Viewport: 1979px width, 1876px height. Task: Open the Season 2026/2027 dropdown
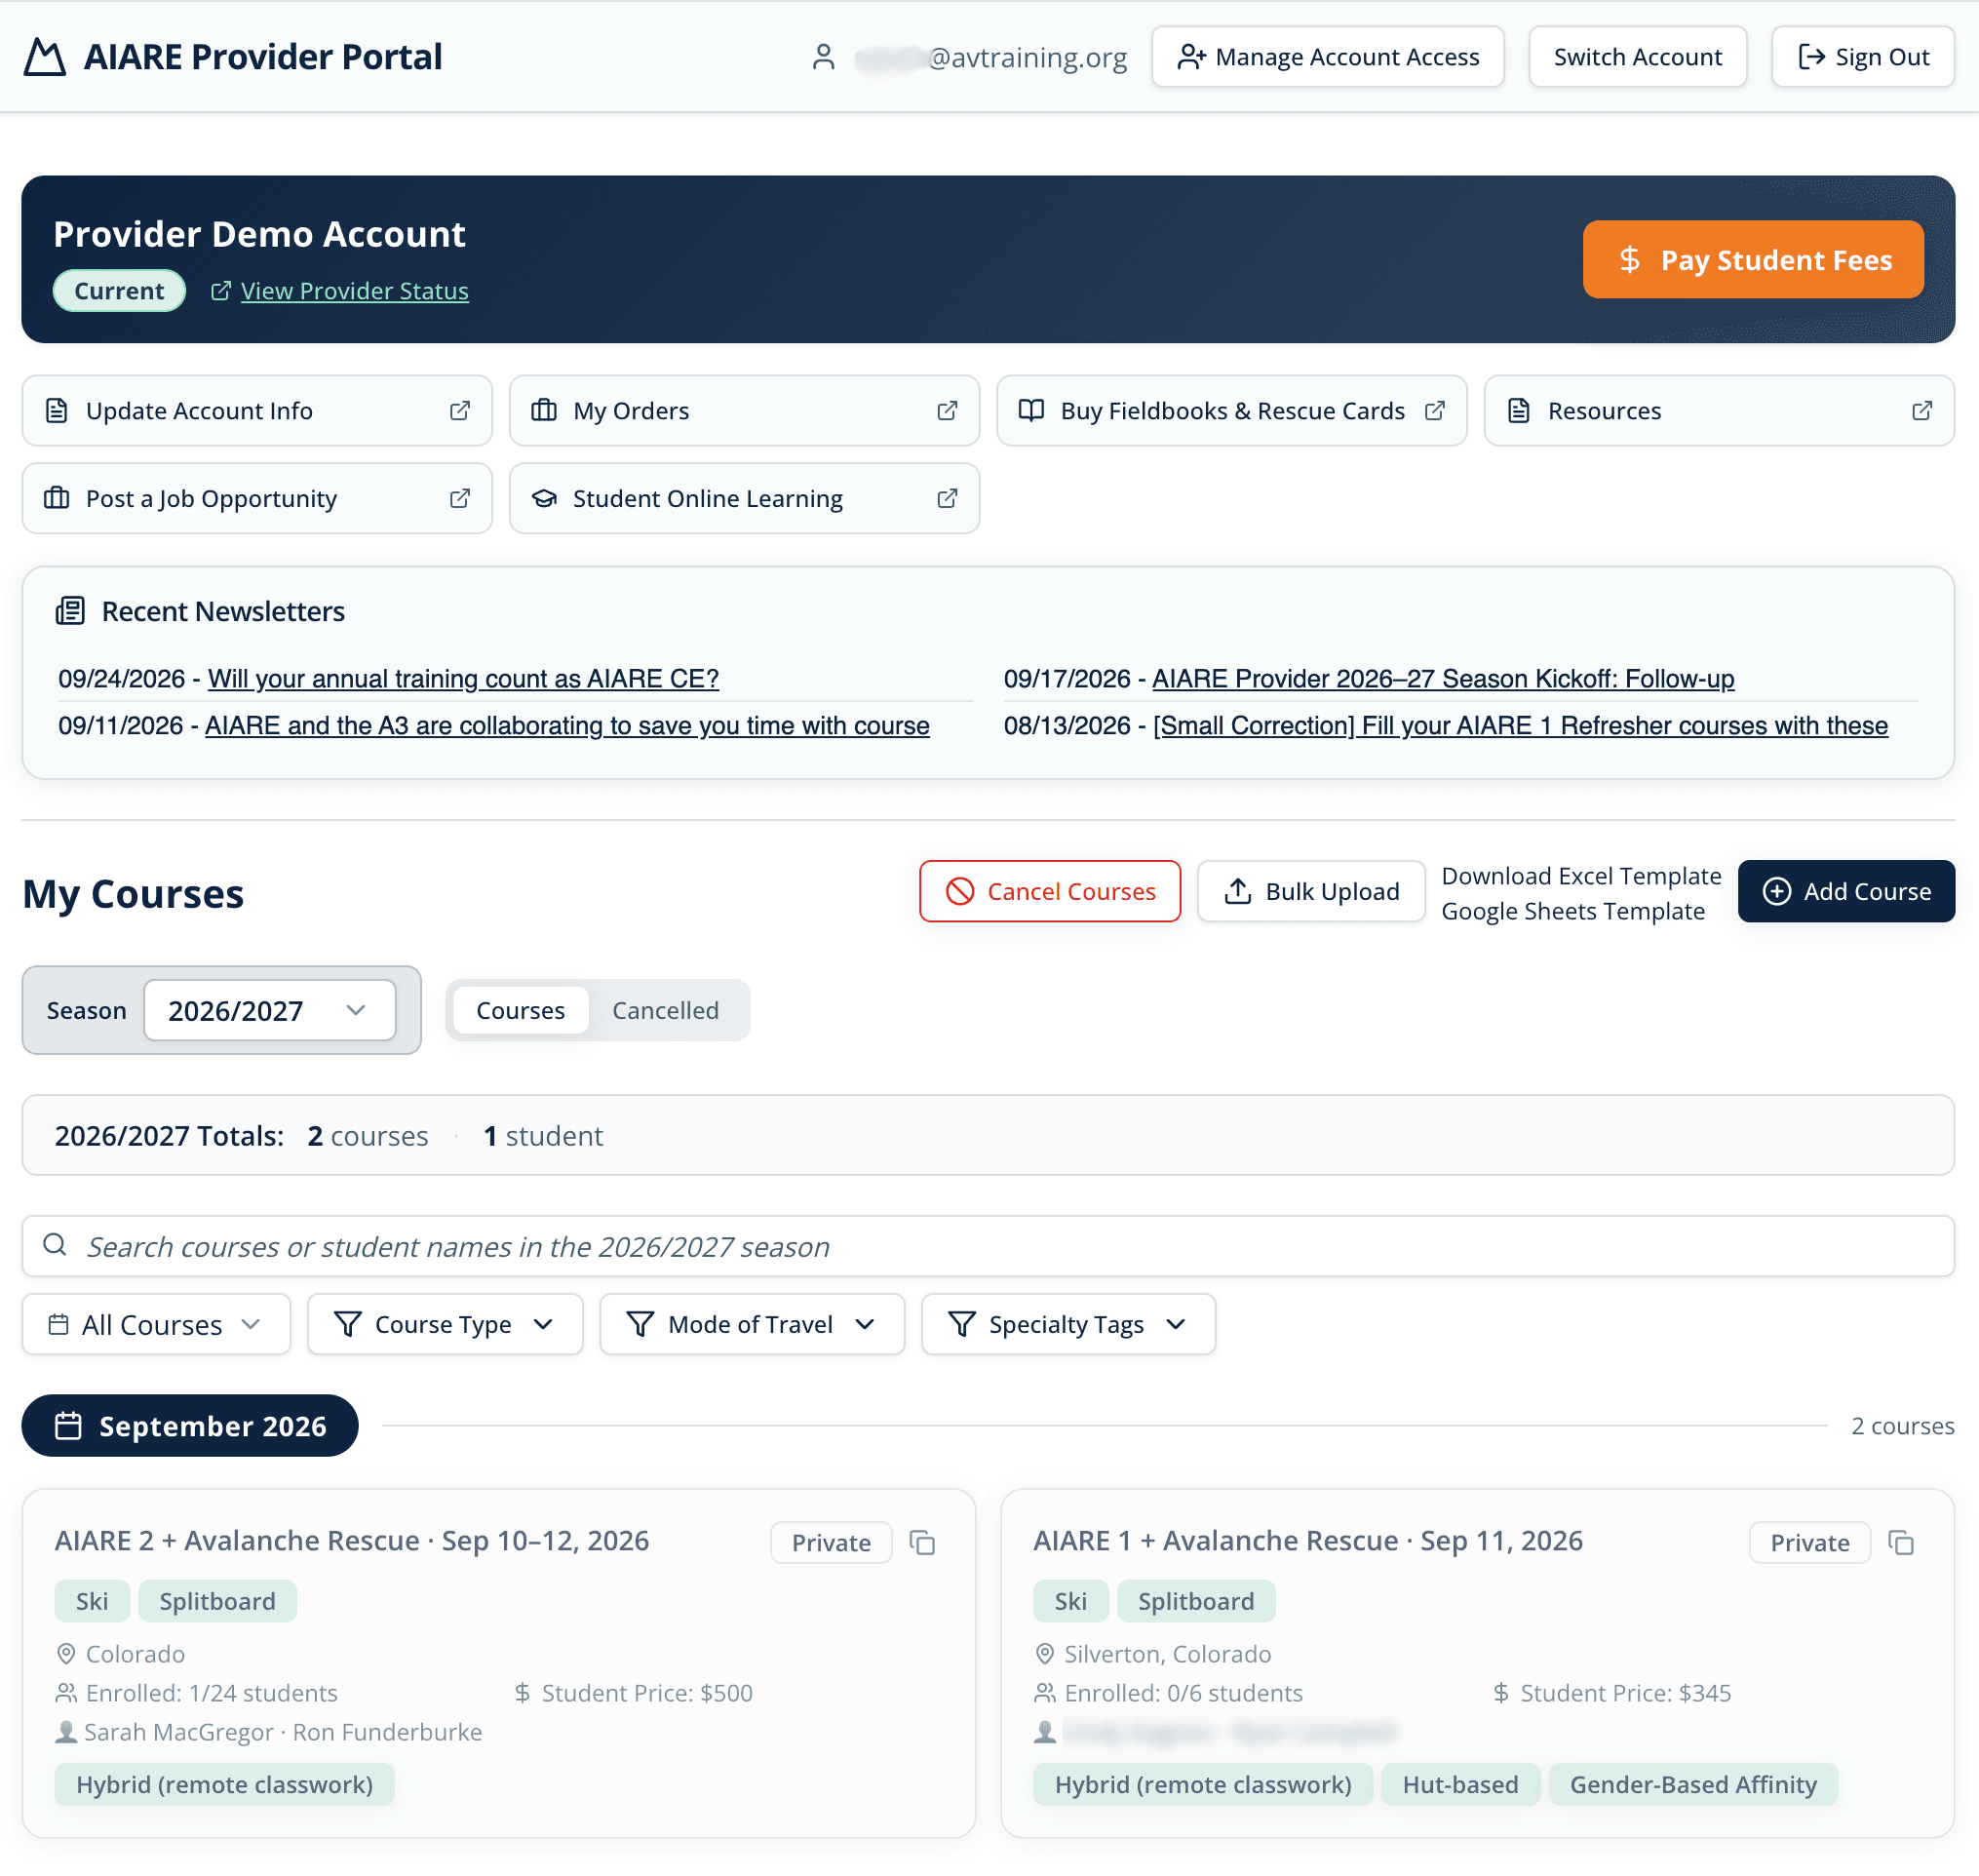coord(270,1011)
